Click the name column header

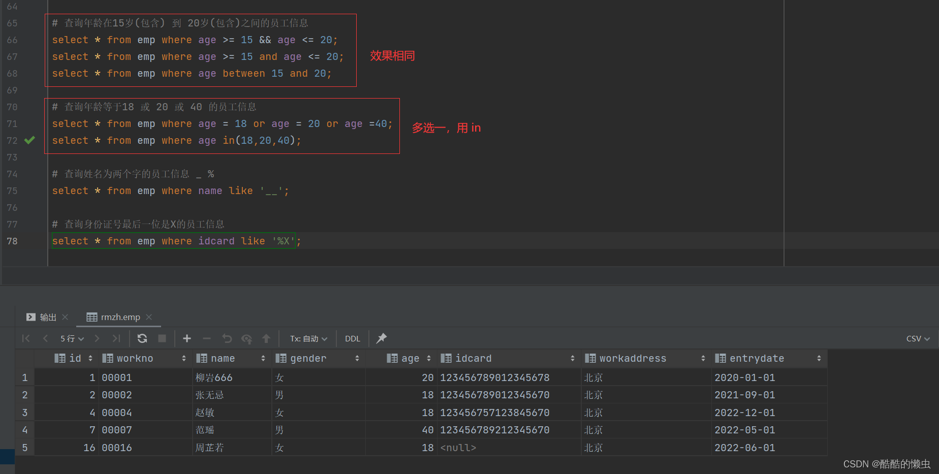232,359
